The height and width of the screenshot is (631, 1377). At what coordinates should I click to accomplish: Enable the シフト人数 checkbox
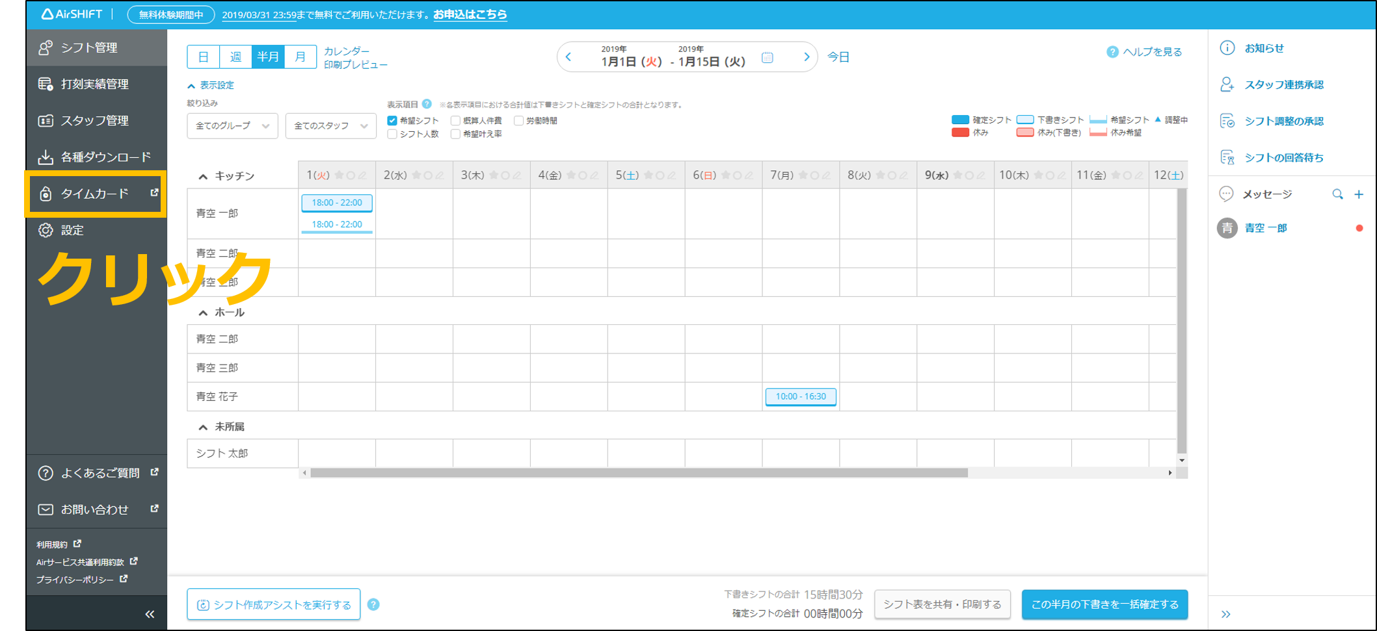click(392, 135)
